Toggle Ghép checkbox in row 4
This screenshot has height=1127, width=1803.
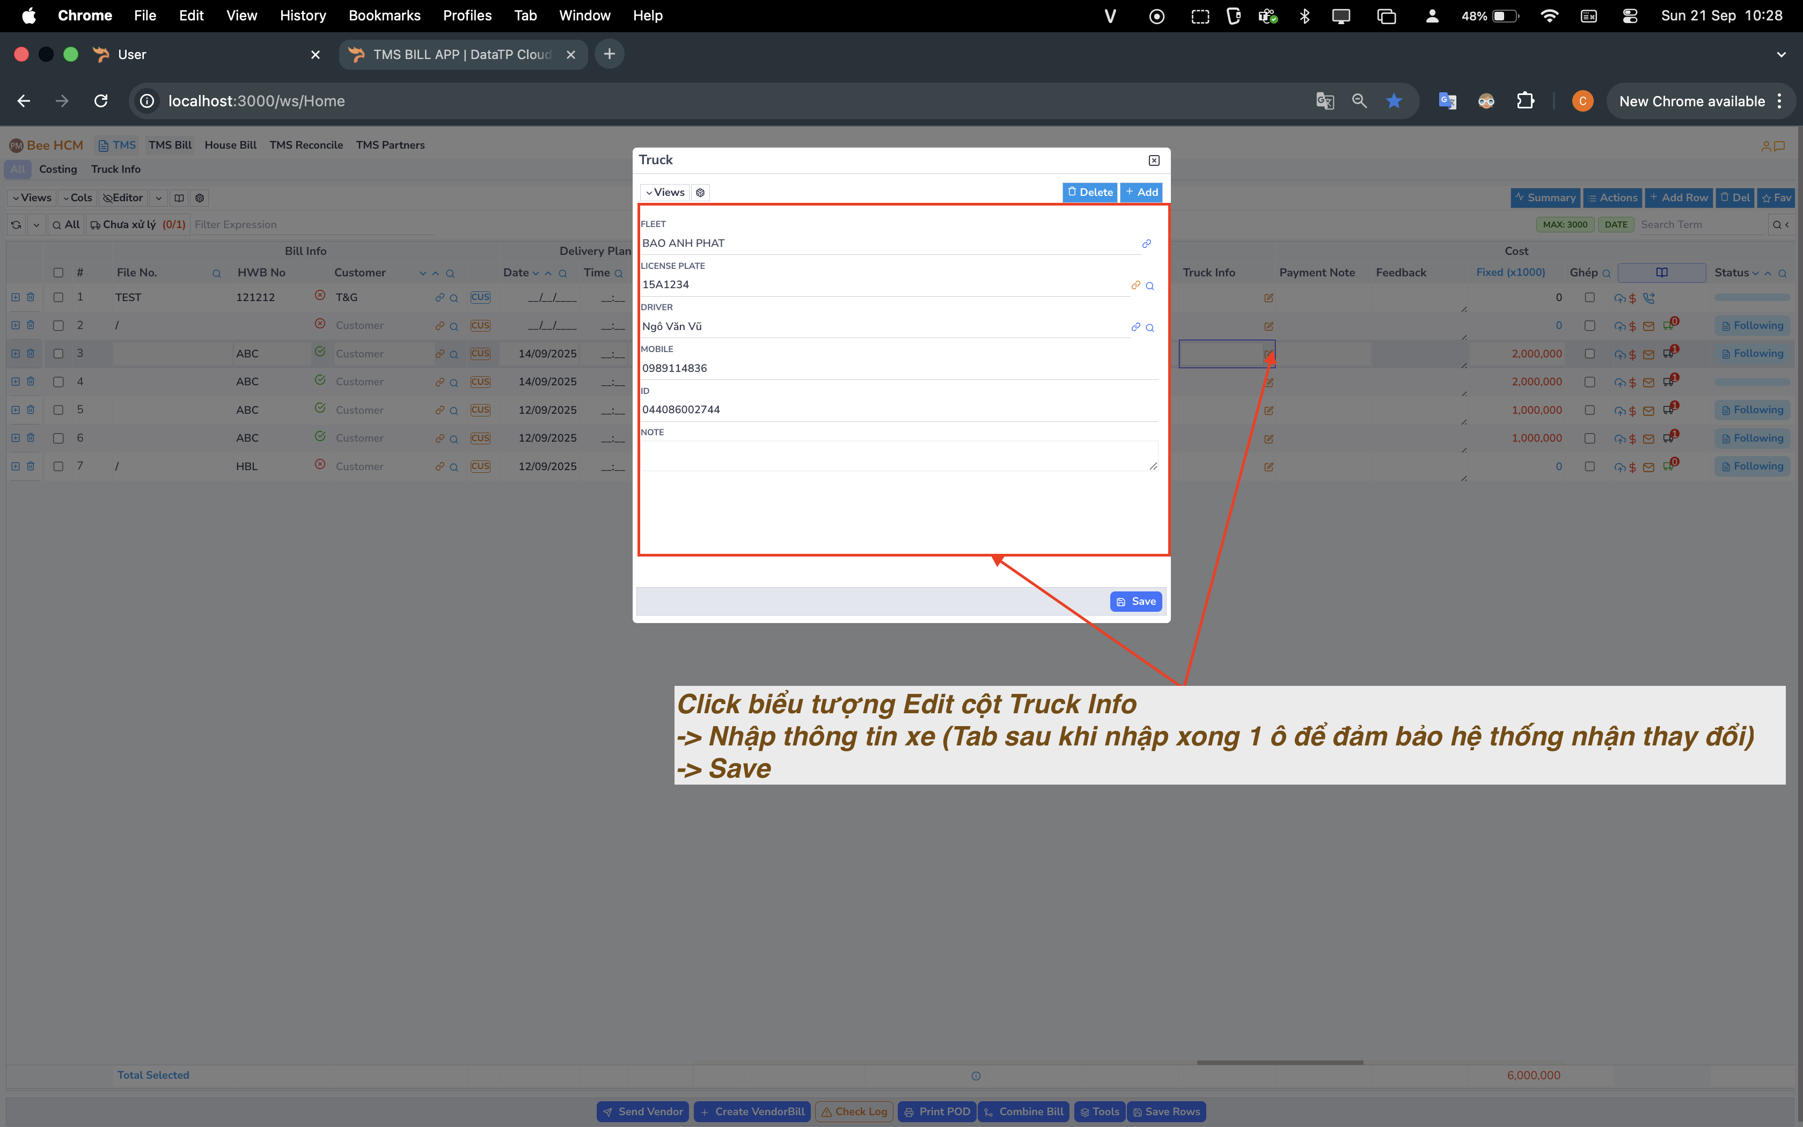pos(1589,382)
